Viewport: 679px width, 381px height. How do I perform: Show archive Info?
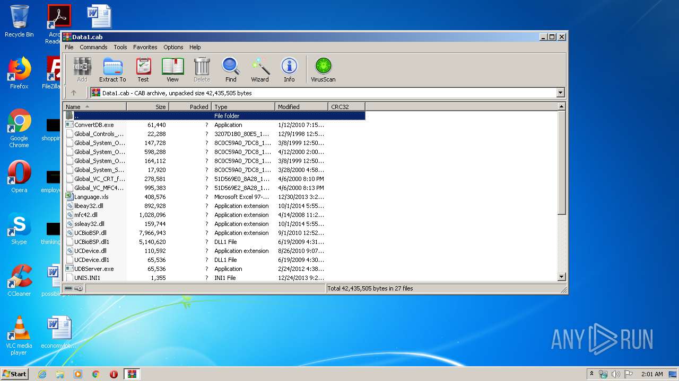click(x=289, y=70)
